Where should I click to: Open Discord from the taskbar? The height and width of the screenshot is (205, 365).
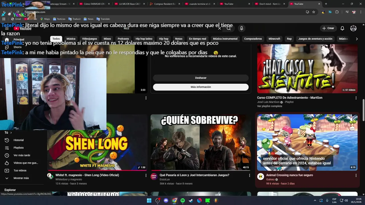pyautogui.click(x=166, y=200)
